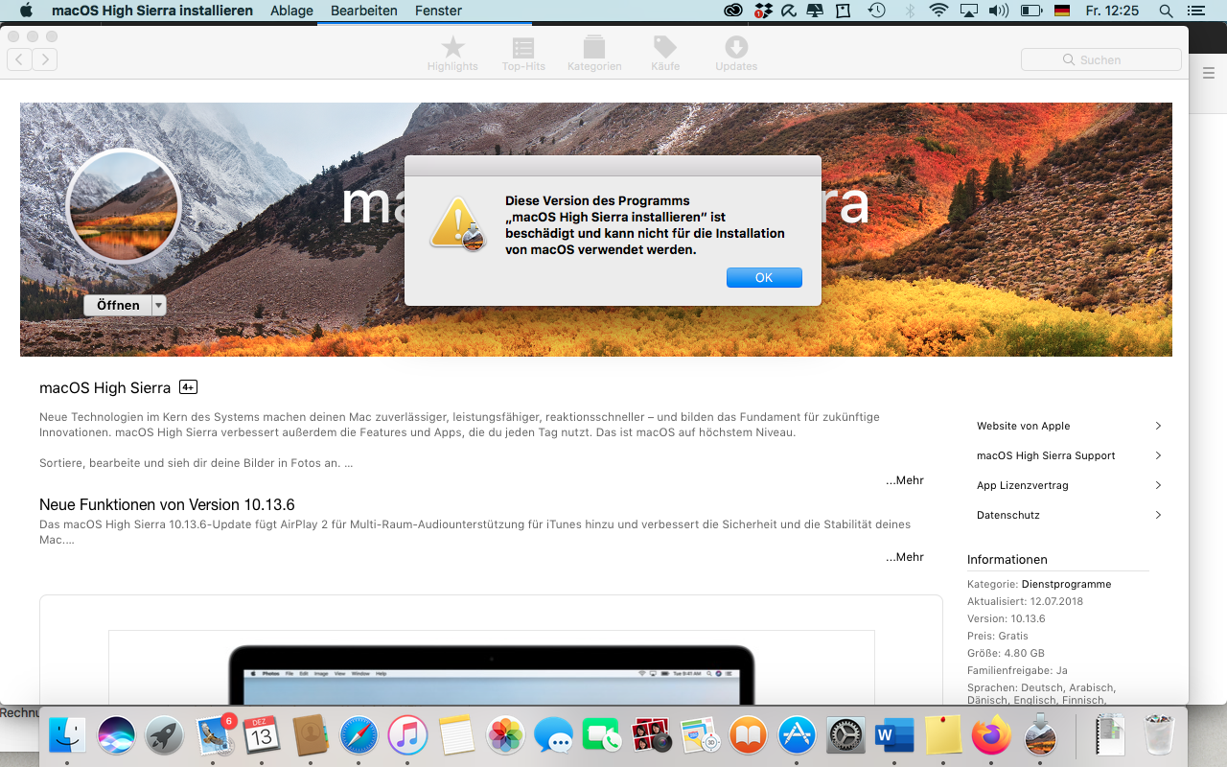Viewport: 1227px width, 767px height.
Task: Open Finder from the Dock
Action: click(67, 735)
